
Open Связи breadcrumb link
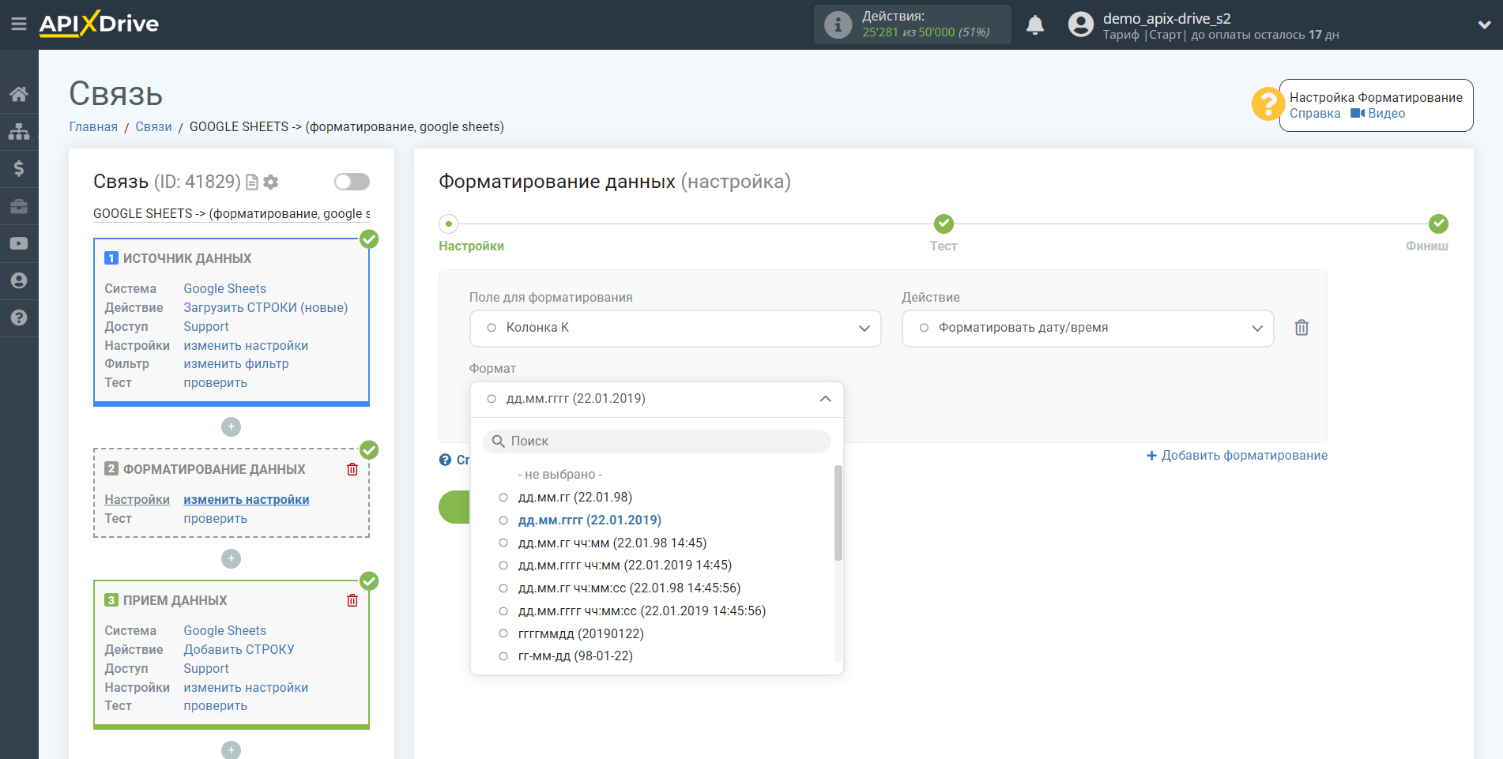153,126
